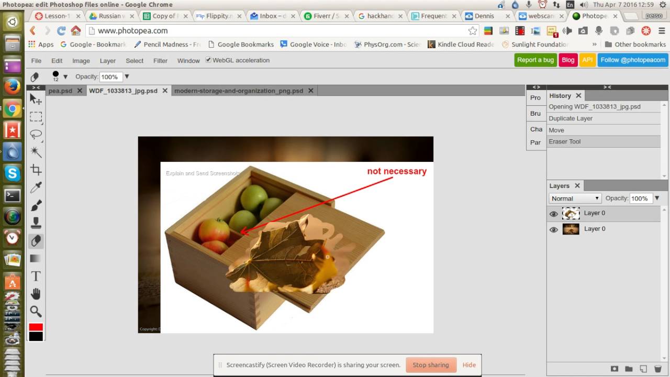Screen dimensions: 670x377
Task: Close the Layers panel
Action: pyautogui.click(x=577, y=186)
